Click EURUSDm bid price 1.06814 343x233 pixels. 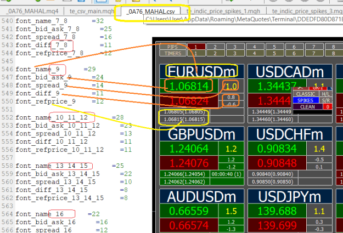[x=189, y=86]
